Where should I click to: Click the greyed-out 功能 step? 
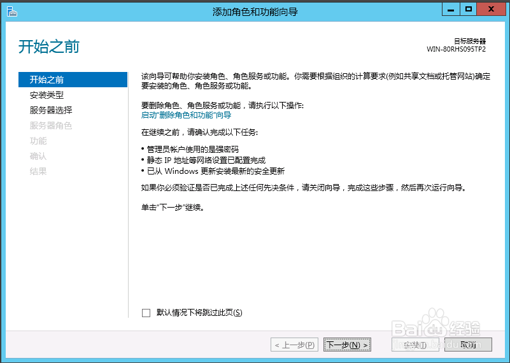point(38,141)
